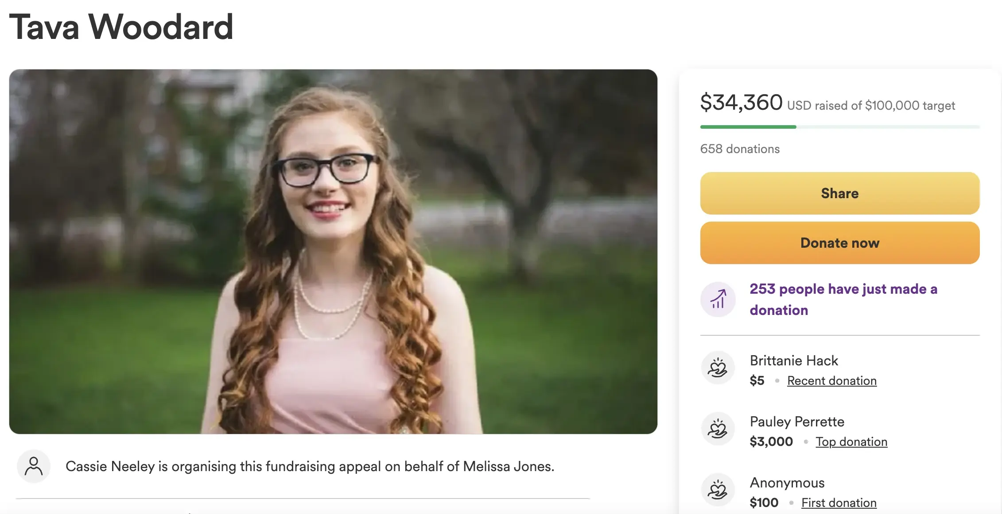Screen dimensions: 1002x514
Task: Click the Share button
Action: pos(839,193)
